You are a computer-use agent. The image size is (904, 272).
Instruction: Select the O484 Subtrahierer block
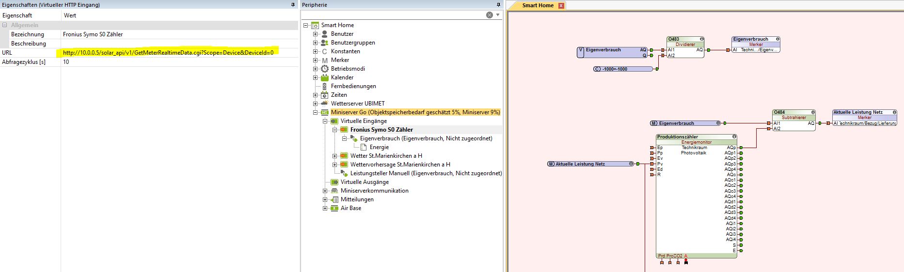pos(794,121)
